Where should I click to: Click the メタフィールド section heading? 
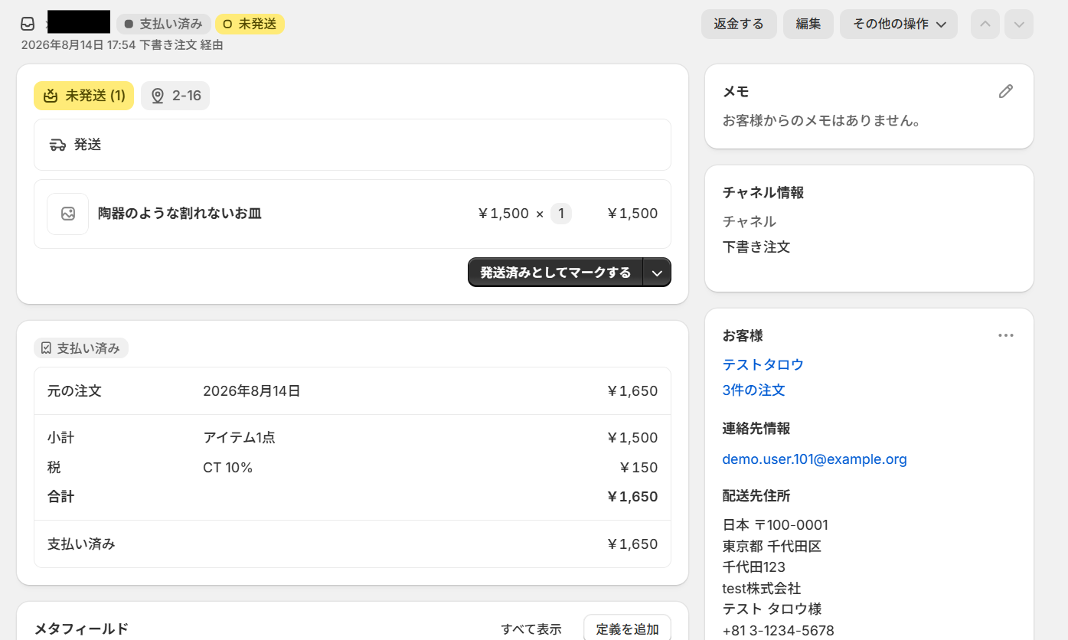[81, 629]
